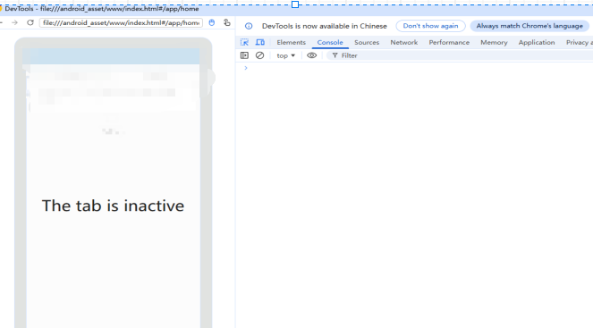Open the Network tab
The width and height of the screenshot is (593, 328).
(x=404, y=42)
